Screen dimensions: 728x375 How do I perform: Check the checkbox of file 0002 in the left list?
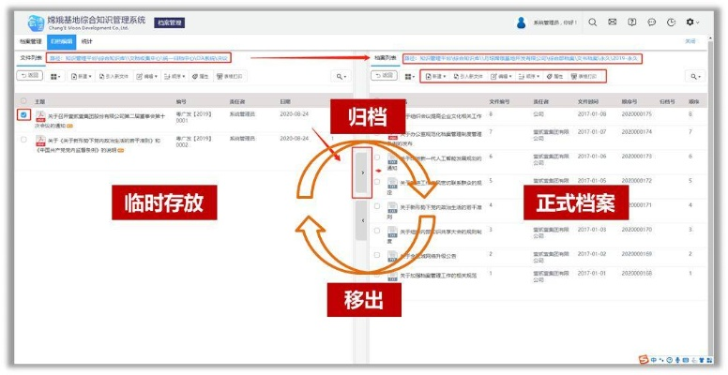click(23, 140)
